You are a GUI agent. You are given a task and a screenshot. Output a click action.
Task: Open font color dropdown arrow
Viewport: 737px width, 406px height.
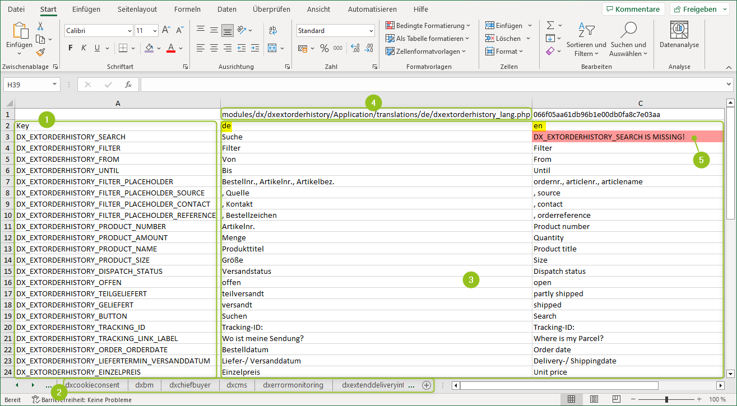(181, 48)
